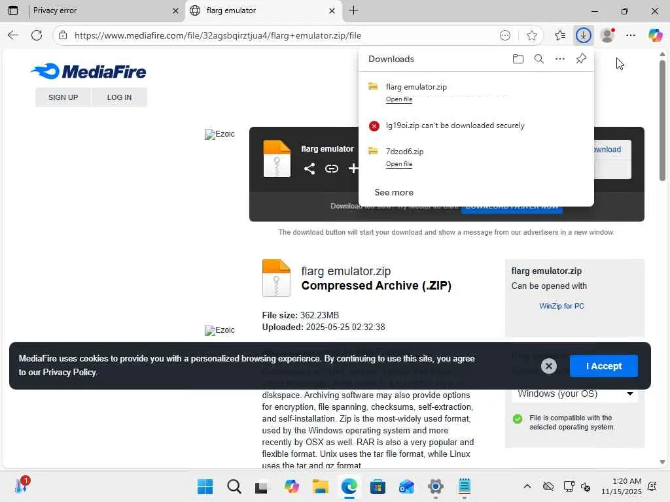Open the tab actions menu icon
Viewport: 670px width, 502px height.
pos(13,10)
